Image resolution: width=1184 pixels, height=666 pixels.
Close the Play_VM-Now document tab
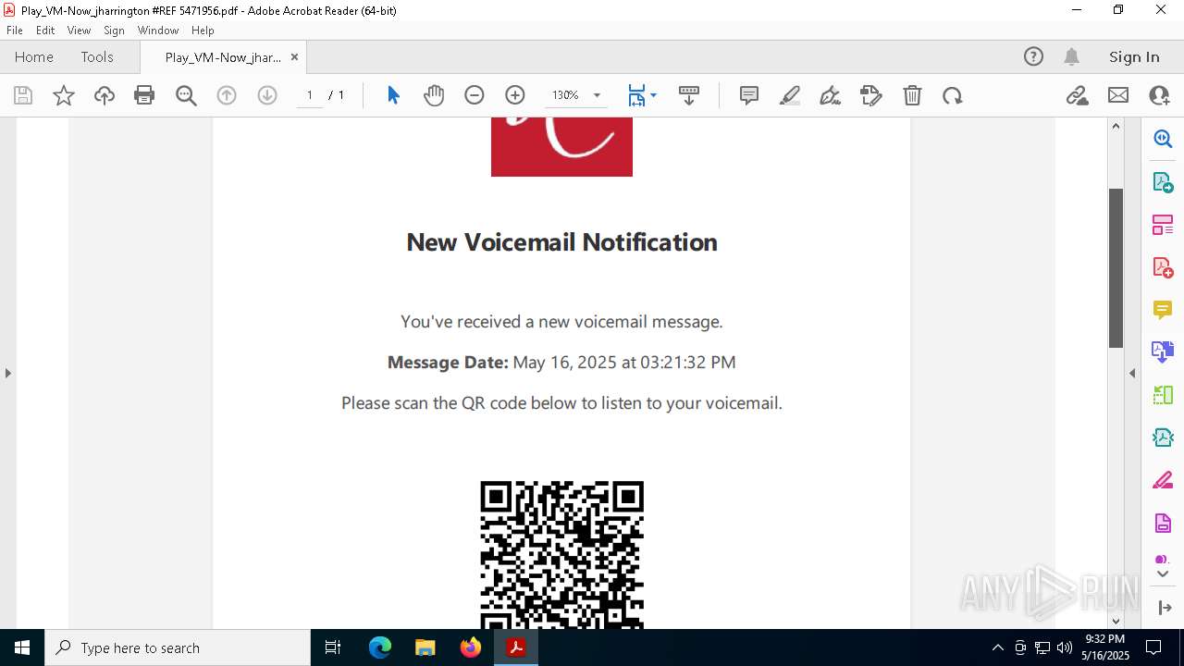(x=294, y=56)
